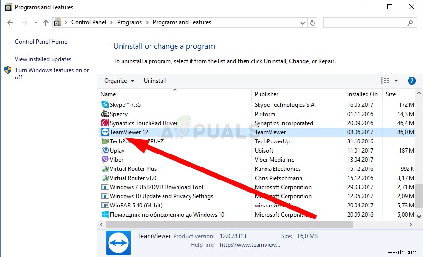
Task: Open the teamviewer help link URL
Action: click(250, 245)
